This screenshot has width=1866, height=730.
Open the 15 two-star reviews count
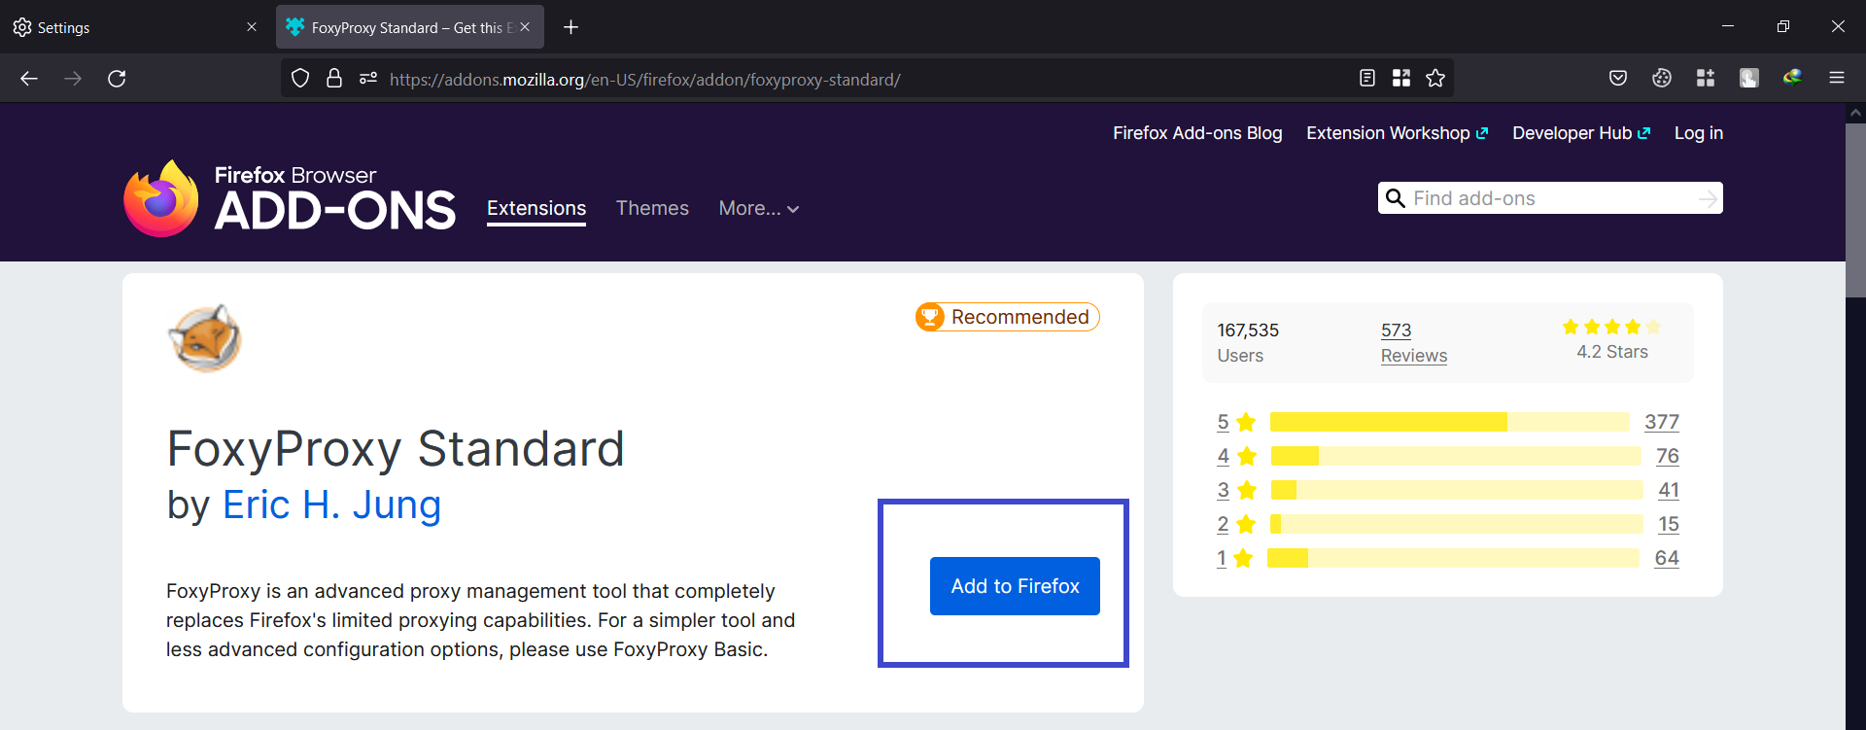[1669, 524]
